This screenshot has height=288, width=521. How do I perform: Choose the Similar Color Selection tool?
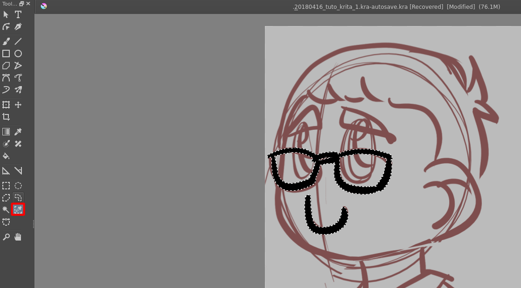pos(18,209)
